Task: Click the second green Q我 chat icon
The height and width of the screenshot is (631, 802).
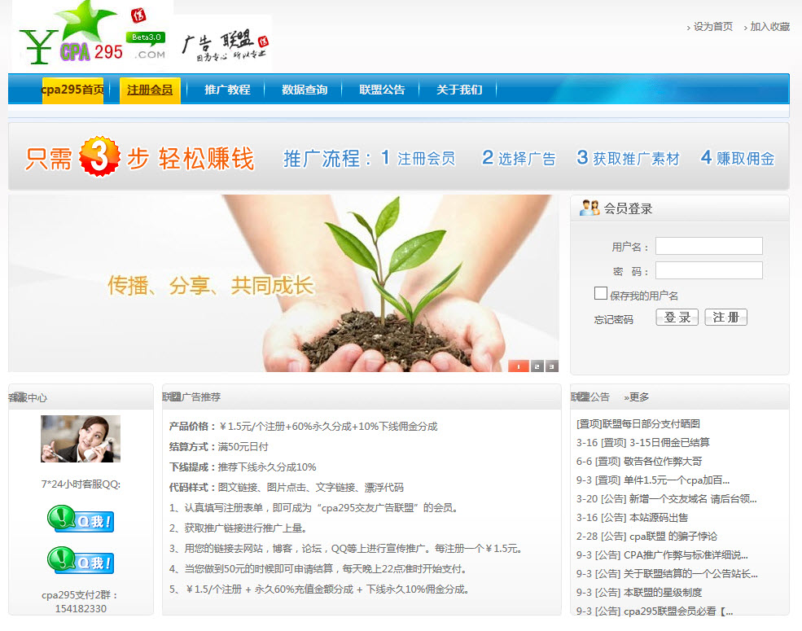Action: coord(80,561)
